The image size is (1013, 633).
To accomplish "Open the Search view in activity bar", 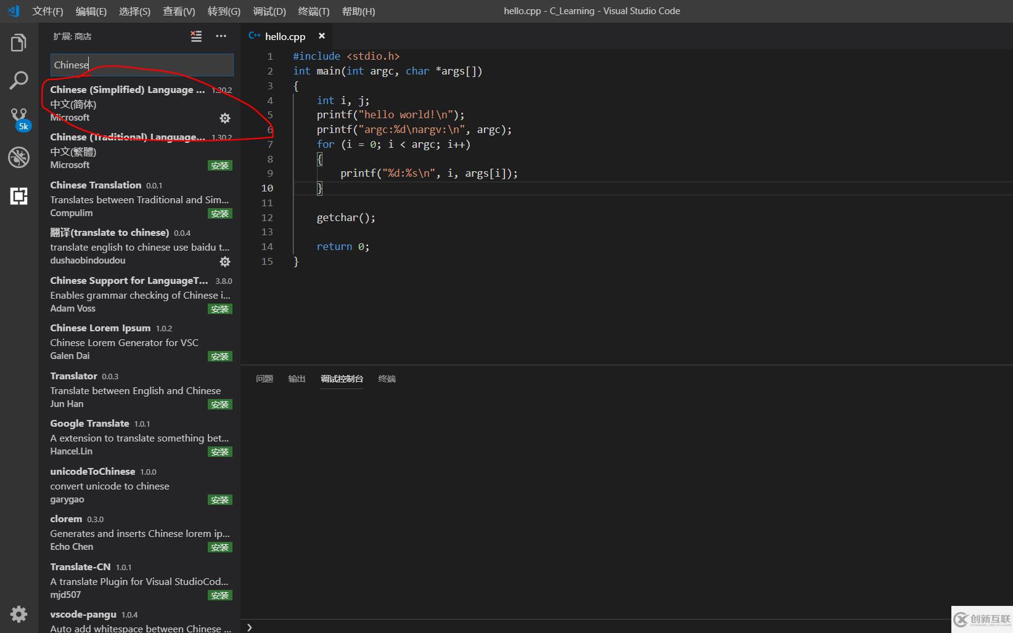I will pyautogui.click(x=18, y=80).
